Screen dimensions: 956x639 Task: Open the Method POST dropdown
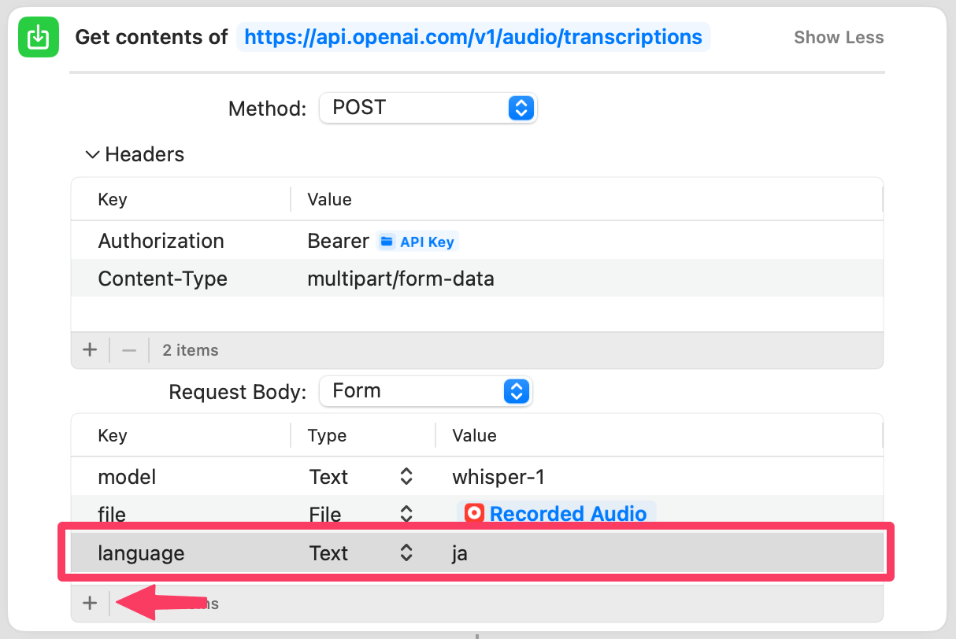click(428, 108)
